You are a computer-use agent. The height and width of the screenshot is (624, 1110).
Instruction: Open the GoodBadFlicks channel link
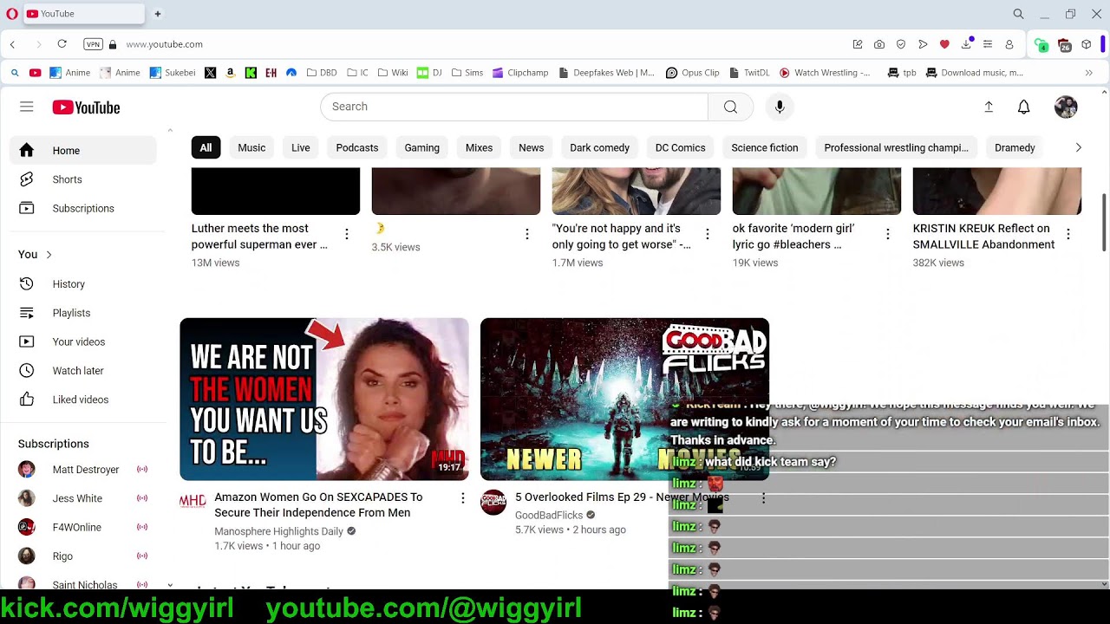click(548, 515)
